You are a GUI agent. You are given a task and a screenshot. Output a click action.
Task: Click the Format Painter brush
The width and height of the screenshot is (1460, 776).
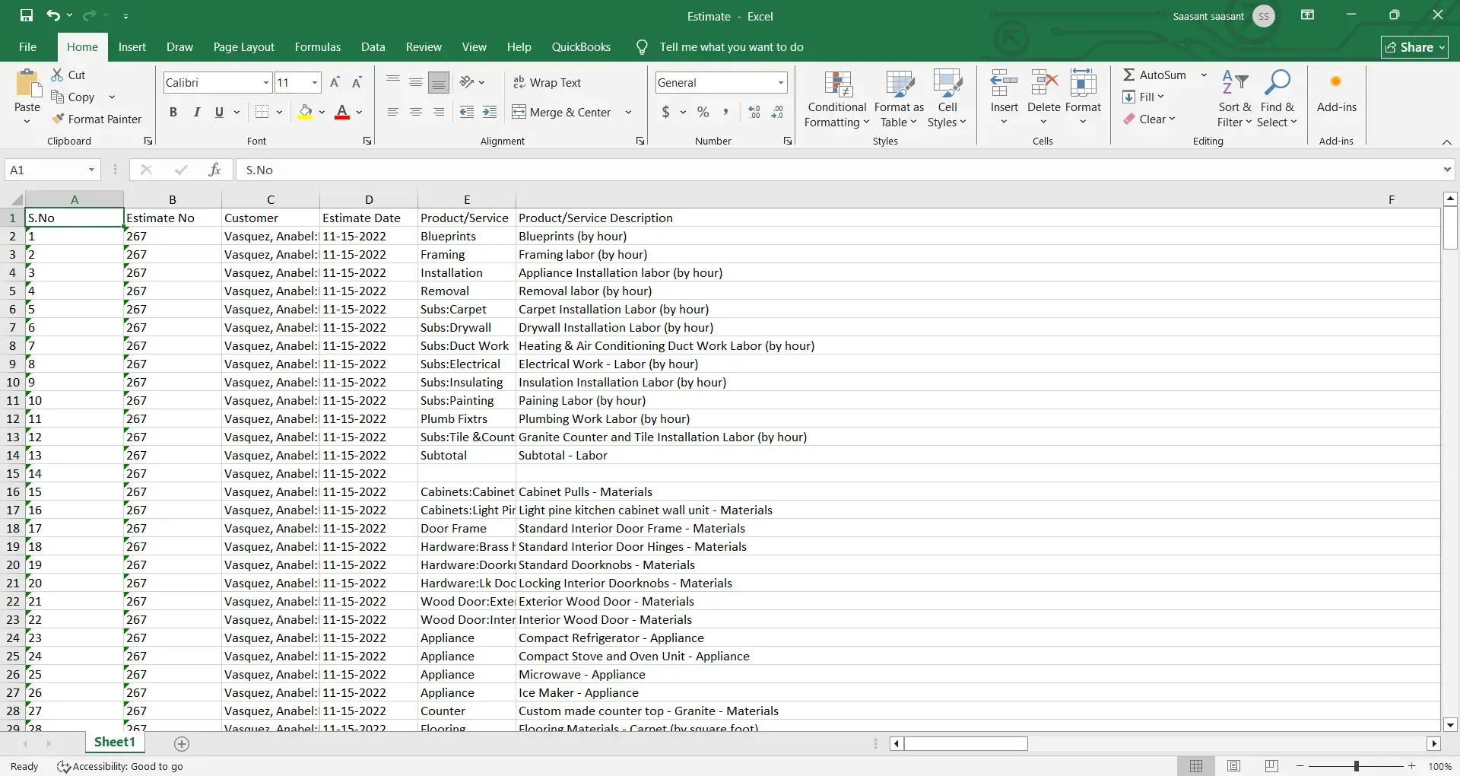pos(97,119)
